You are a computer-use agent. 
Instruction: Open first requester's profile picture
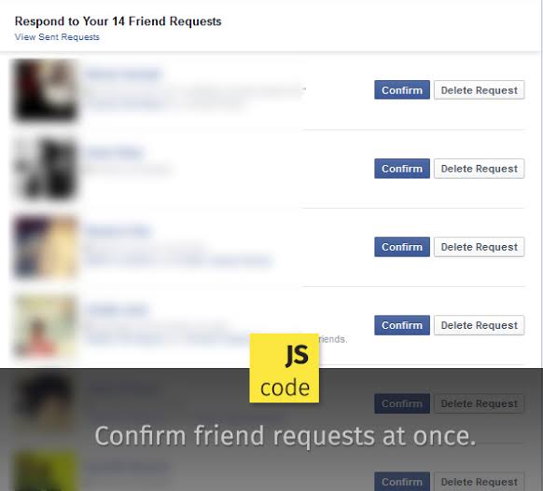pos(45,89)
